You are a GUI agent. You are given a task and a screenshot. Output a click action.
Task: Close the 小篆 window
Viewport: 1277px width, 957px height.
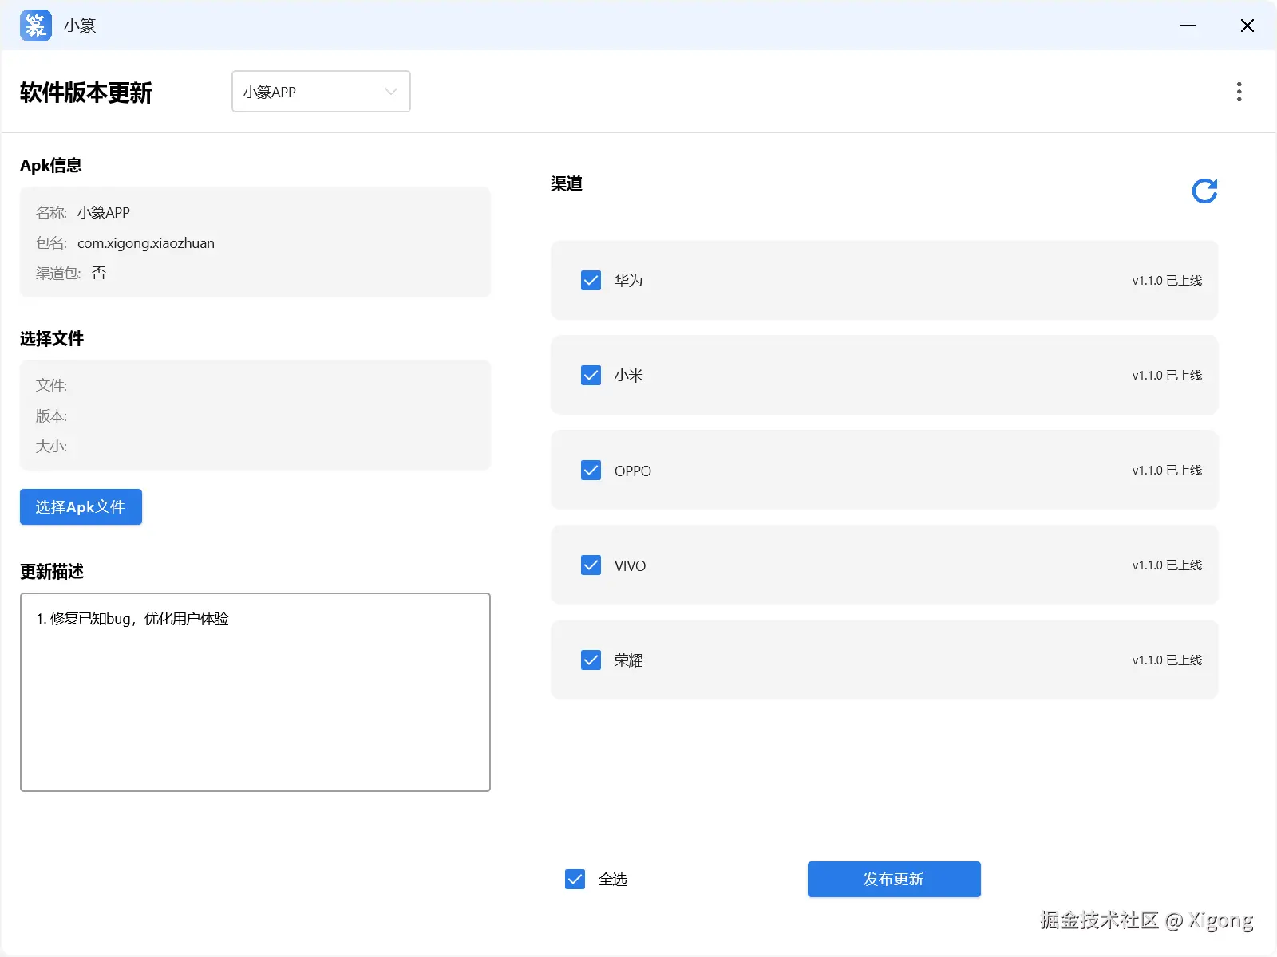pyautogui.click(x=1247, y=26)
